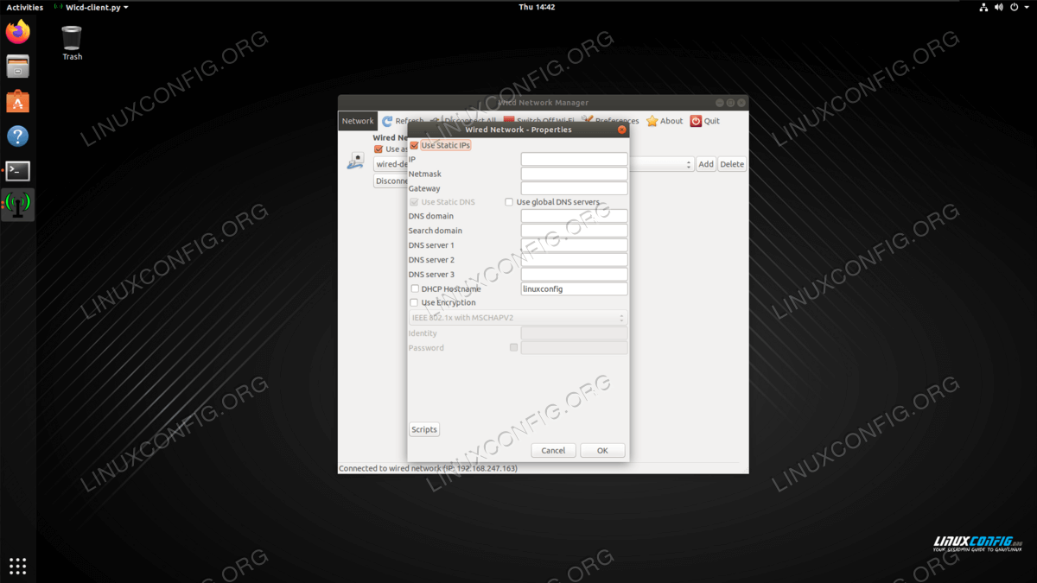
Task: Uncheck the Use Static IPs checkbox
Action: (415, 146)
